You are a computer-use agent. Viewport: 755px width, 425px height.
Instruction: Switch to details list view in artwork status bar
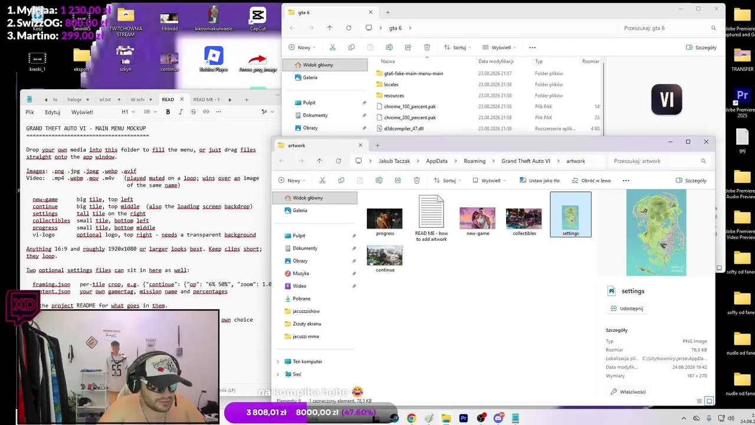700,401
